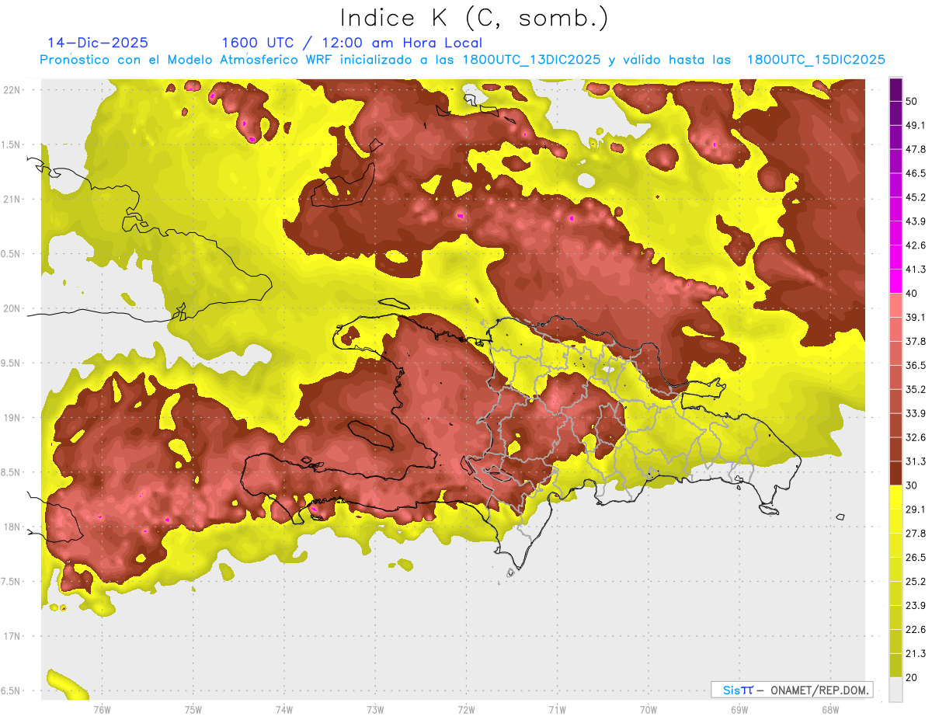Click the colorbar value "32.6"
Viewport: 932px width, 720px height.
click(x=915, y=437)
